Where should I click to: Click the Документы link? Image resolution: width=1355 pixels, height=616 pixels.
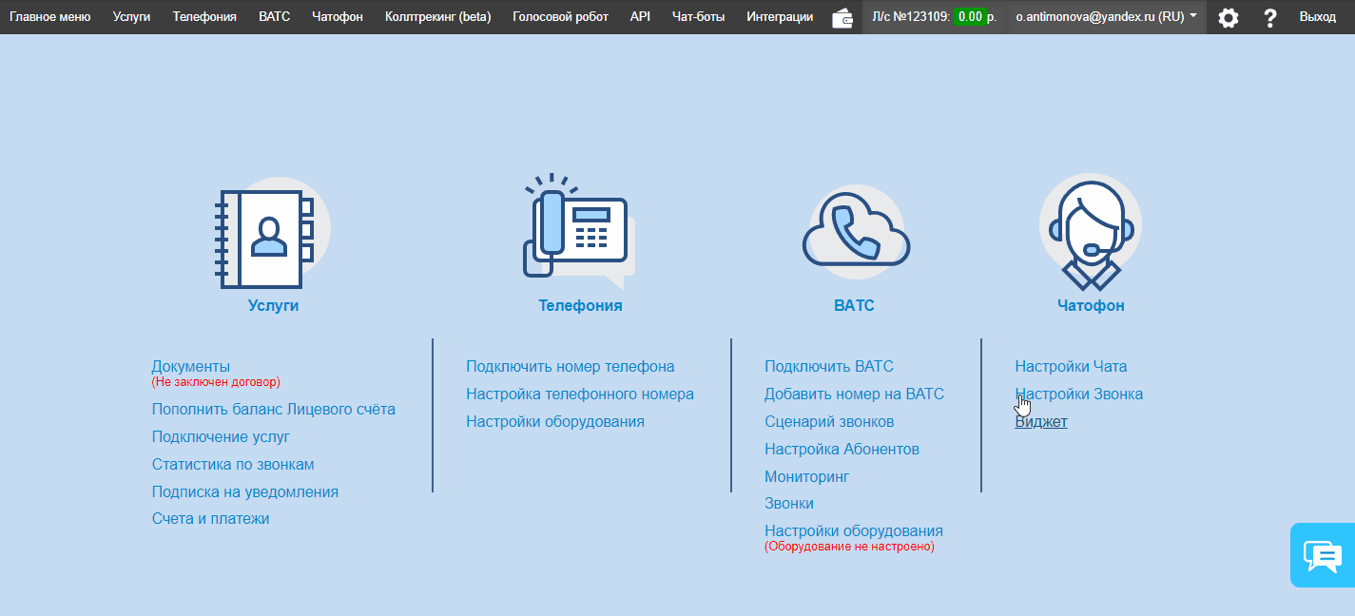pos(191,366)
